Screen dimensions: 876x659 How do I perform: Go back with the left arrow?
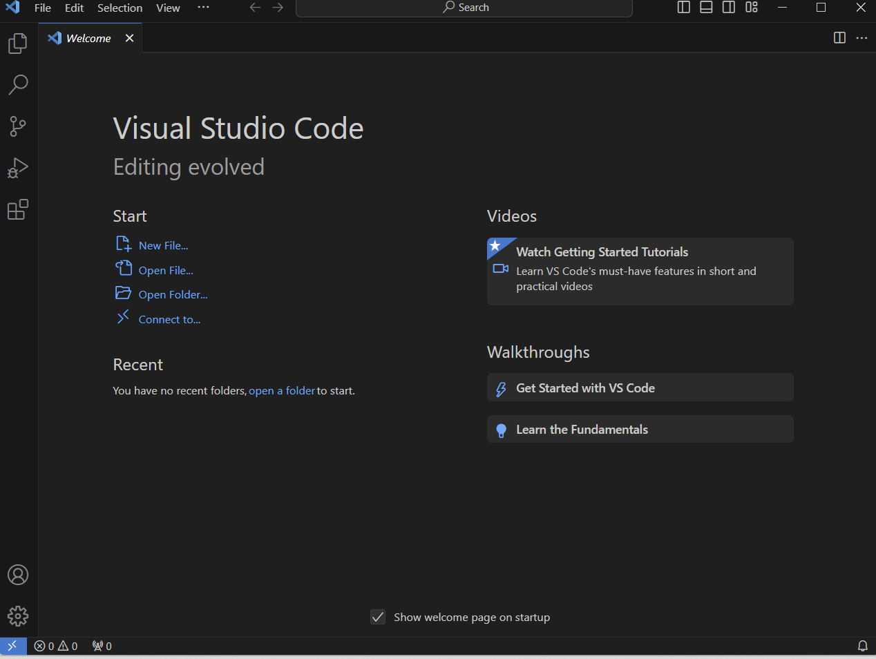pyautogui.click(x=255, y=8)
